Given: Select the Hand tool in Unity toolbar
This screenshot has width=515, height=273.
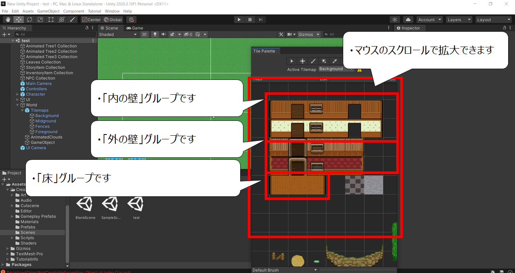Looking at the screenshot, I should [x=8, y=19].
